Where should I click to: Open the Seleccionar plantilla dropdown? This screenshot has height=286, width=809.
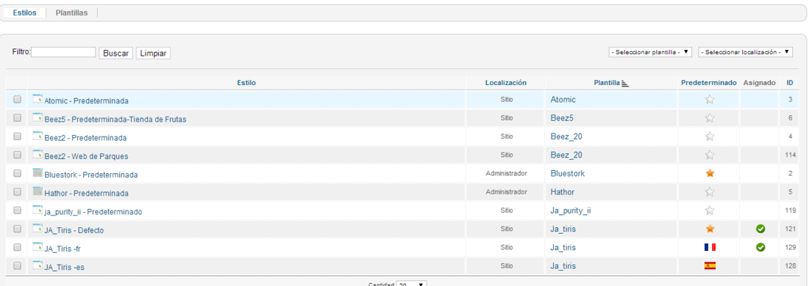pos(650,52)
